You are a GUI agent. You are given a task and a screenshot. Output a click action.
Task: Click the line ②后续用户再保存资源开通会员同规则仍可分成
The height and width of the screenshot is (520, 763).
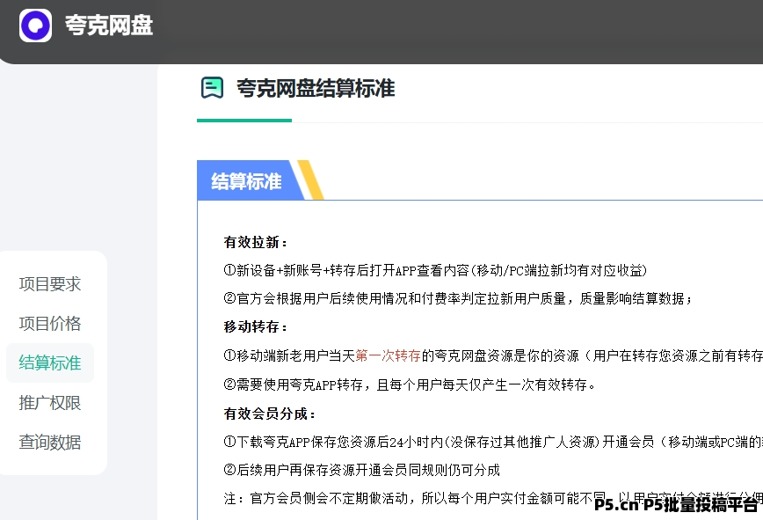pos(361,470)
